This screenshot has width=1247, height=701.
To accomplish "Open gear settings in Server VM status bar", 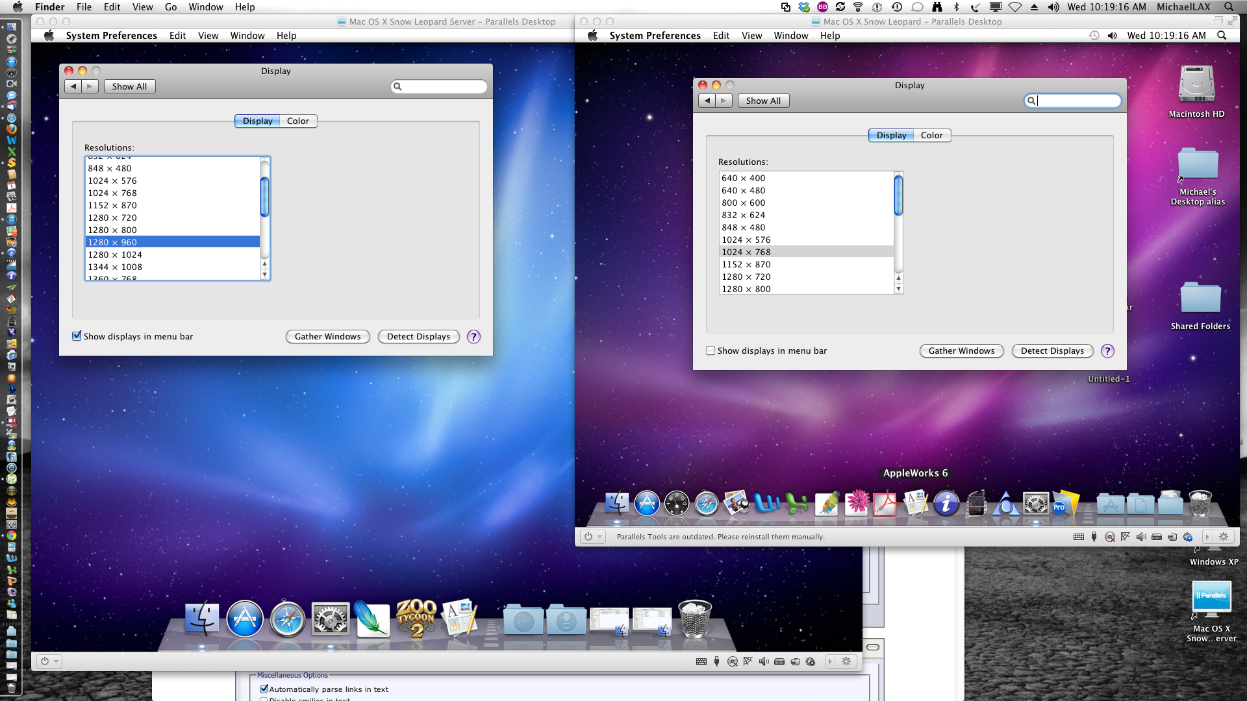I will click(x=846, y=661).
